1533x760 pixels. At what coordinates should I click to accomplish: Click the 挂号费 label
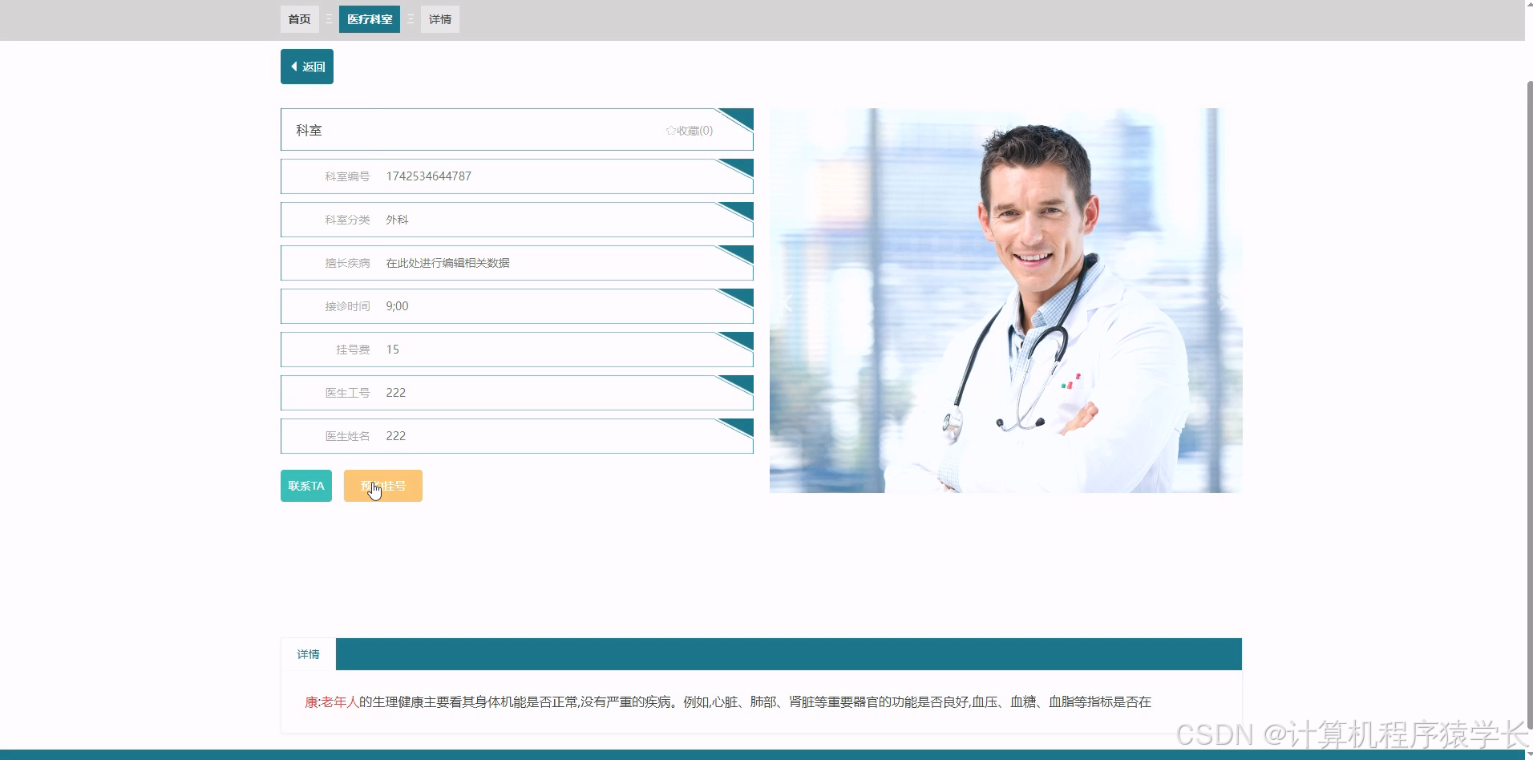click(353, 350)
